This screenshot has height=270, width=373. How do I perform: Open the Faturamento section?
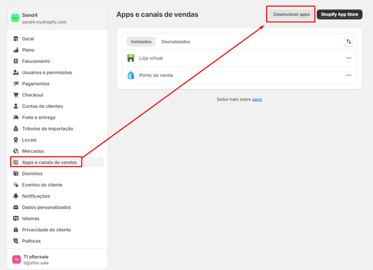point(57,61)
